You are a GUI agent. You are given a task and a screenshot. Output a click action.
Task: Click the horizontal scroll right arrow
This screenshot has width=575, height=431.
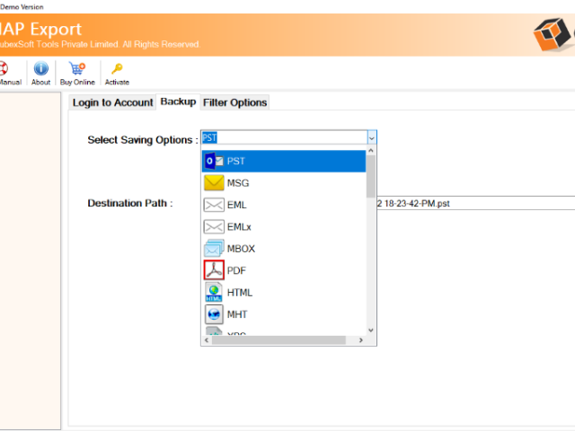point(361,340)
